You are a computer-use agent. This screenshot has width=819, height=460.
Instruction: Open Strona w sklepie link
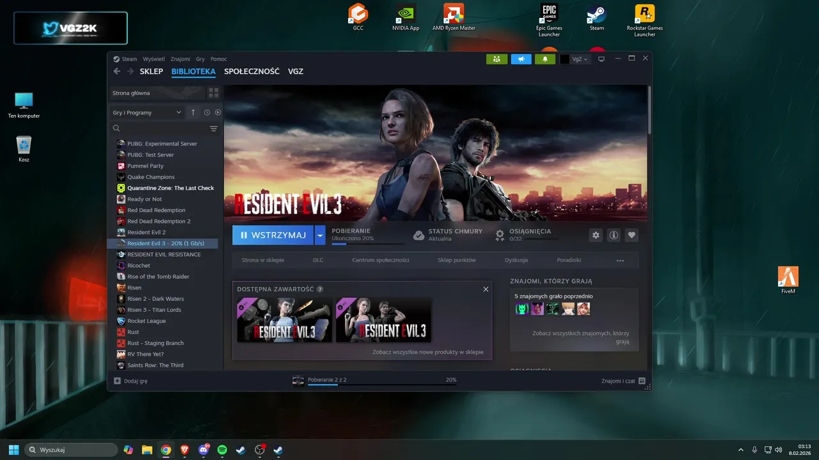[263, 260]
